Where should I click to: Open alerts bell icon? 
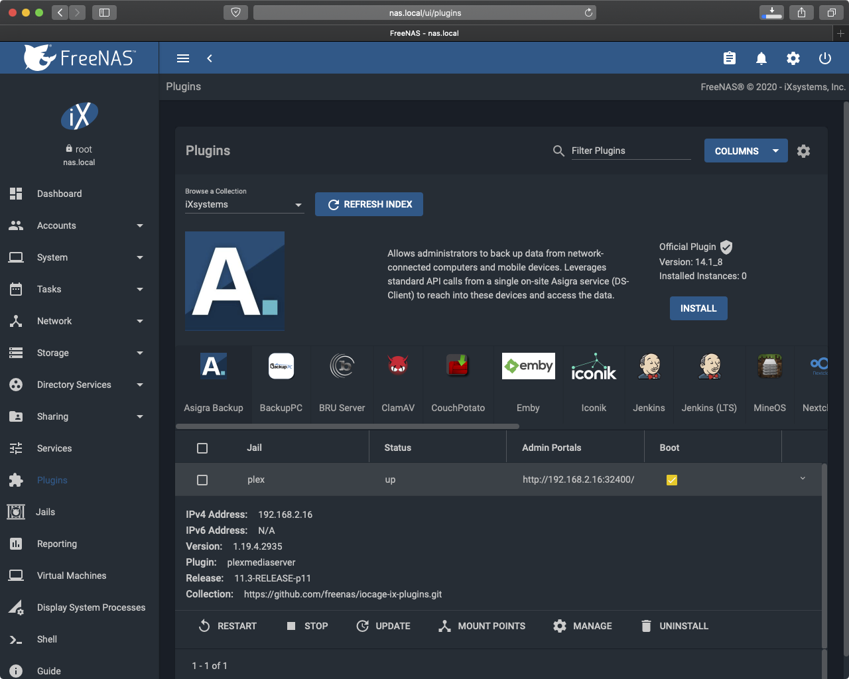click(x=761, y=58)
